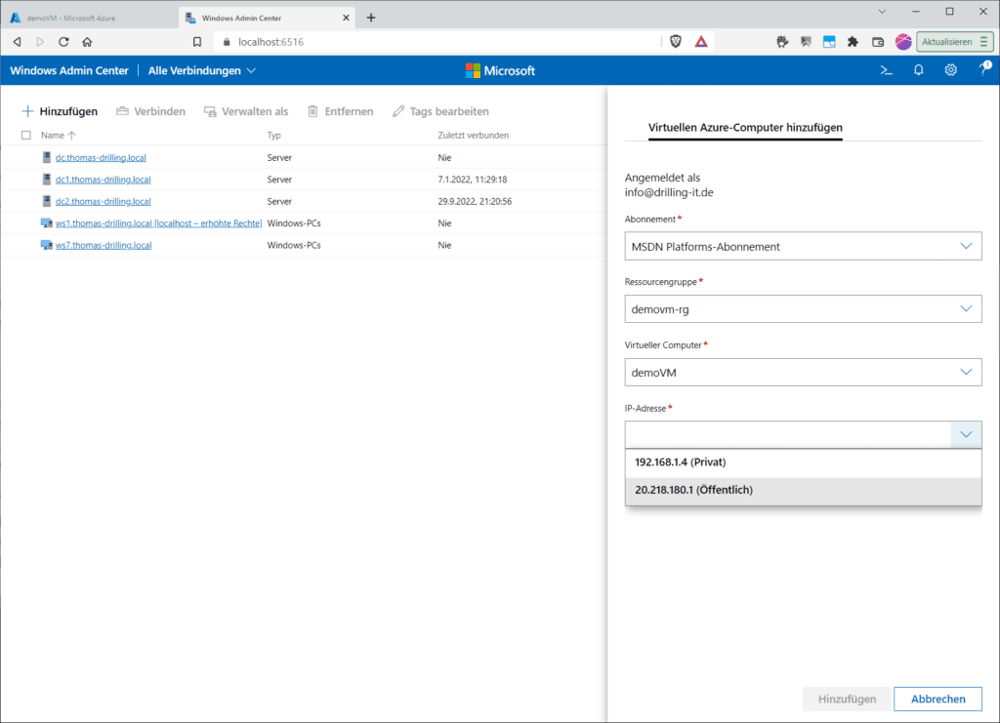The width and height of the screenshot is (1000, 723).
Task: Open dc1.thomas-drilling.local connection link
Action: point(104,180)
